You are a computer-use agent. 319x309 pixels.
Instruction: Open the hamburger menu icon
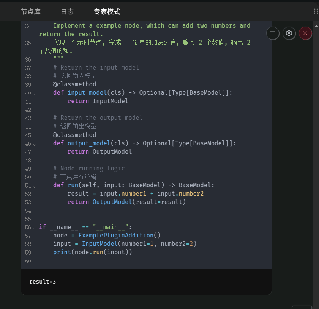(273, 33)
